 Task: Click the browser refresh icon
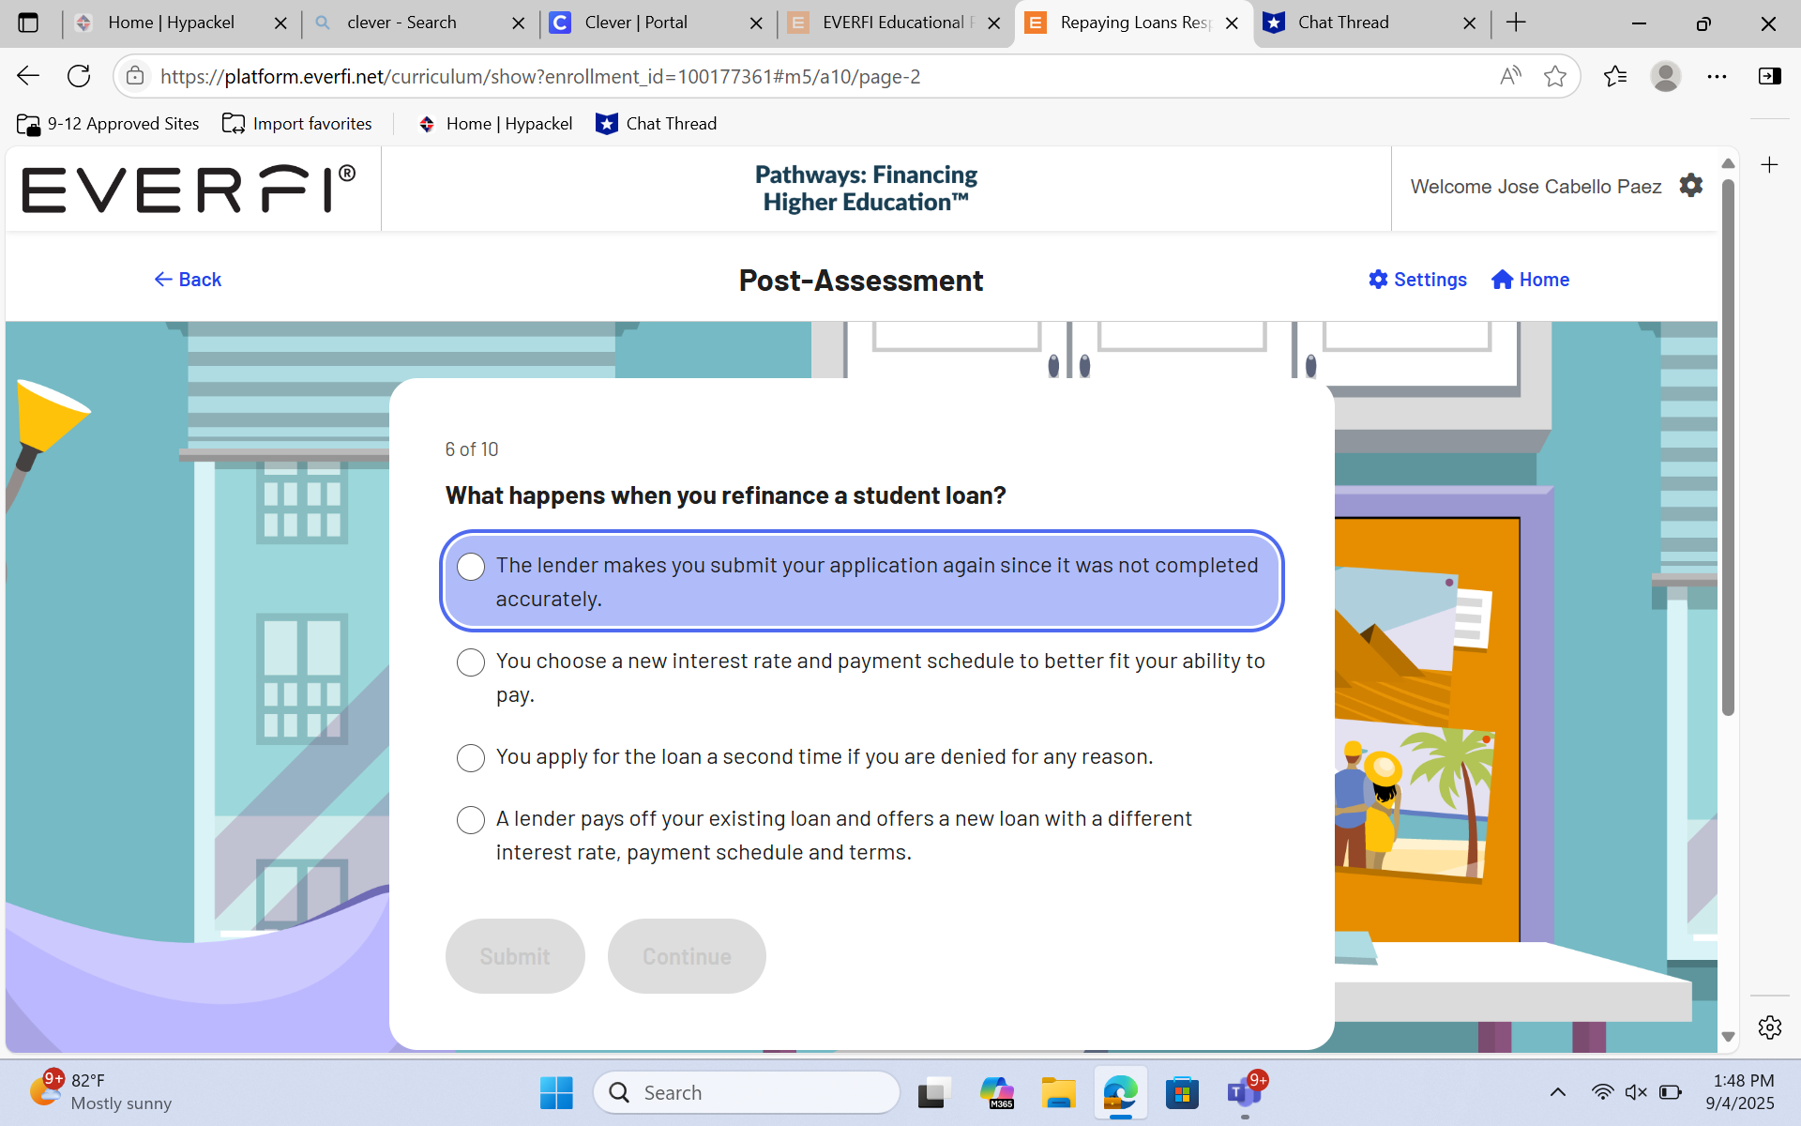[x=79, y=76]
